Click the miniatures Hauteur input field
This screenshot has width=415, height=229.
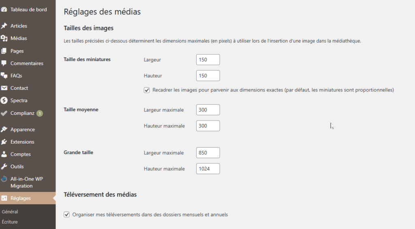click(x=208, y=76)
